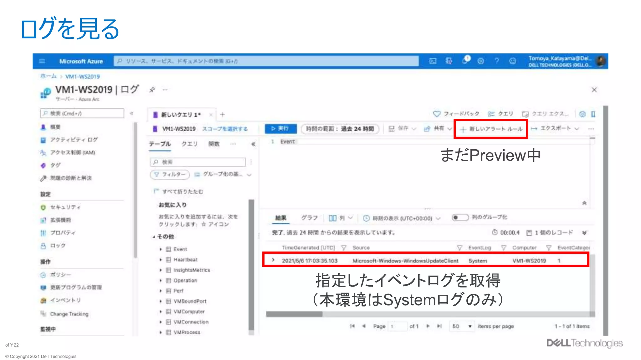Open portal settings gear in the top bar
This screenshot has height=360, width=641.
pos(480,61)
